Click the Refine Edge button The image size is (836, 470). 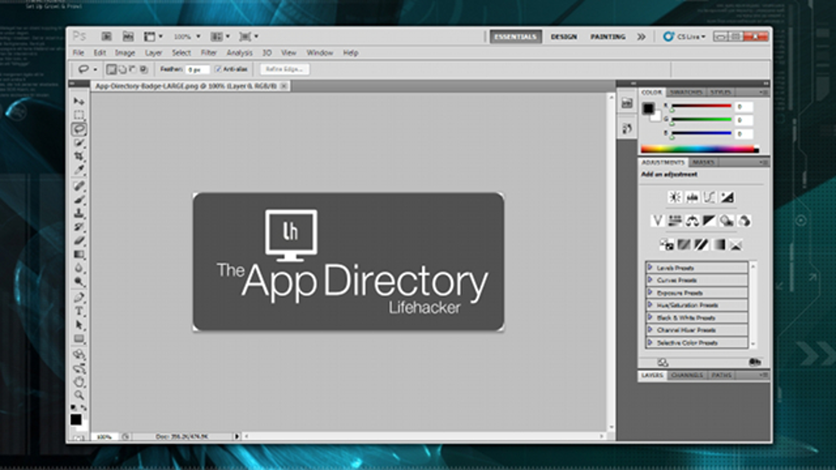coord(285,69)
